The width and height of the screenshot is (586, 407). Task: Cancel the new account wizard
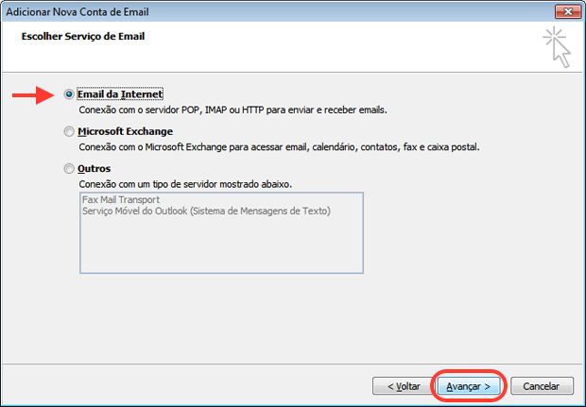(542, 386)
